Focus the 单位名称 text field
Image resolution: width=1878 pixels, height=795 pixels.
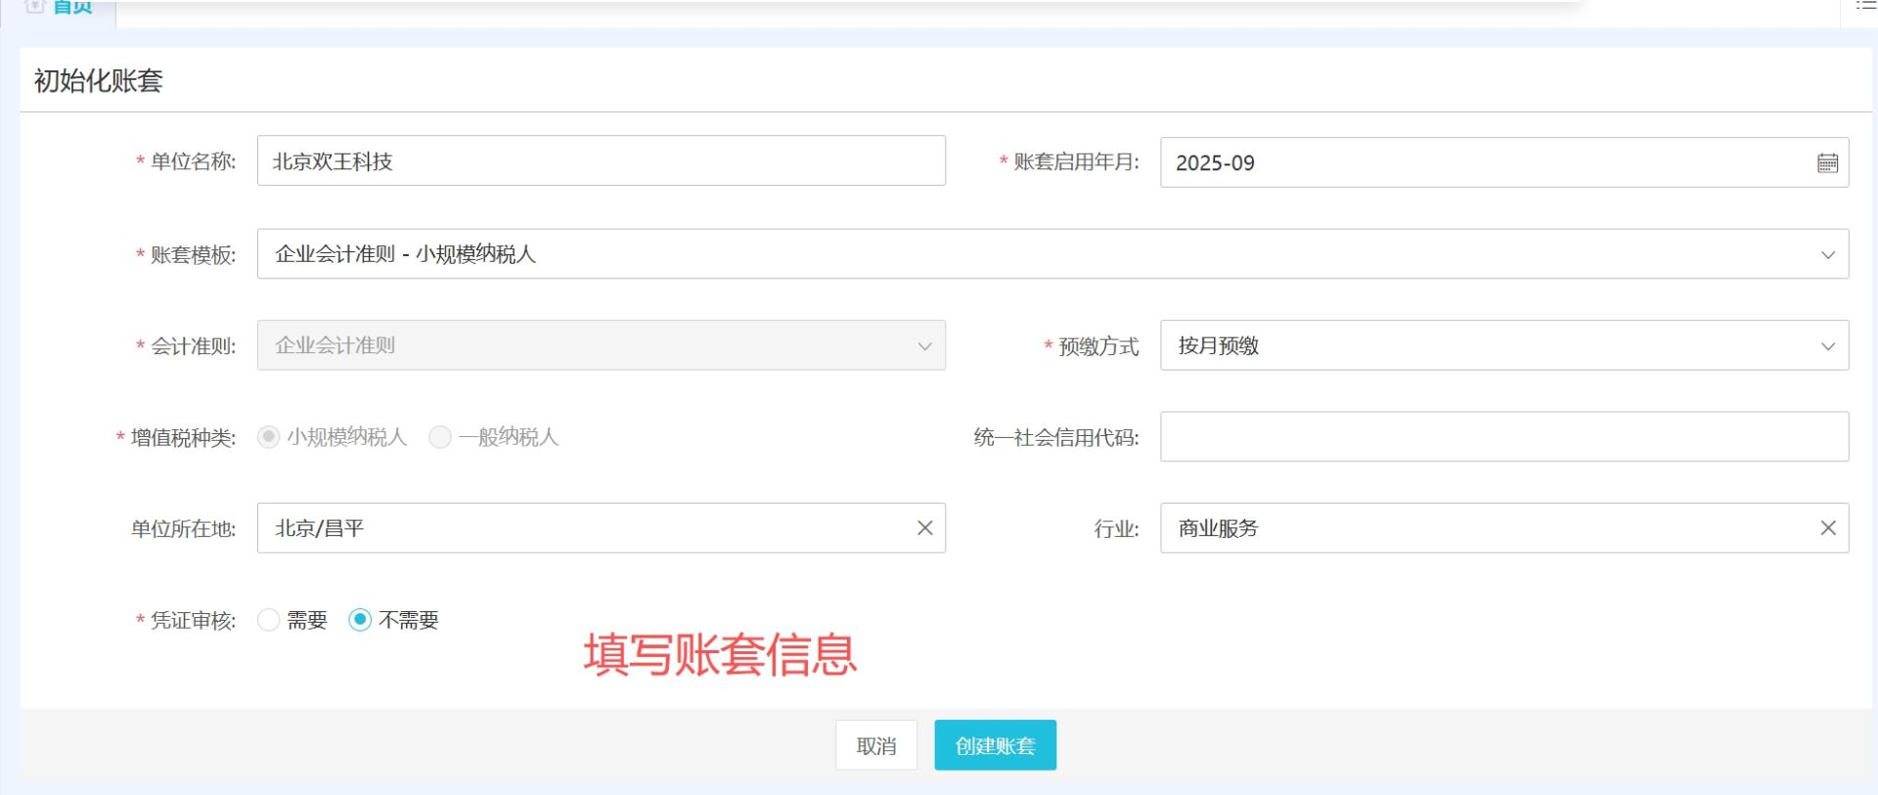pos(601,161)
